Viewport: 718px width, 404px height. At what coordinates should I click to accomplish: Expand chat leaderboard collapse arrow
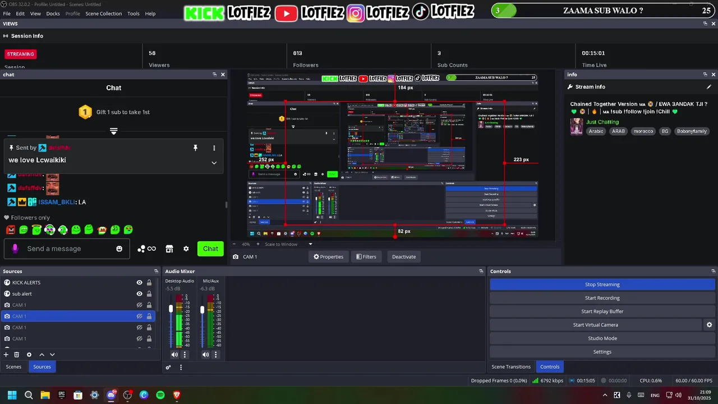pos(113,131)
